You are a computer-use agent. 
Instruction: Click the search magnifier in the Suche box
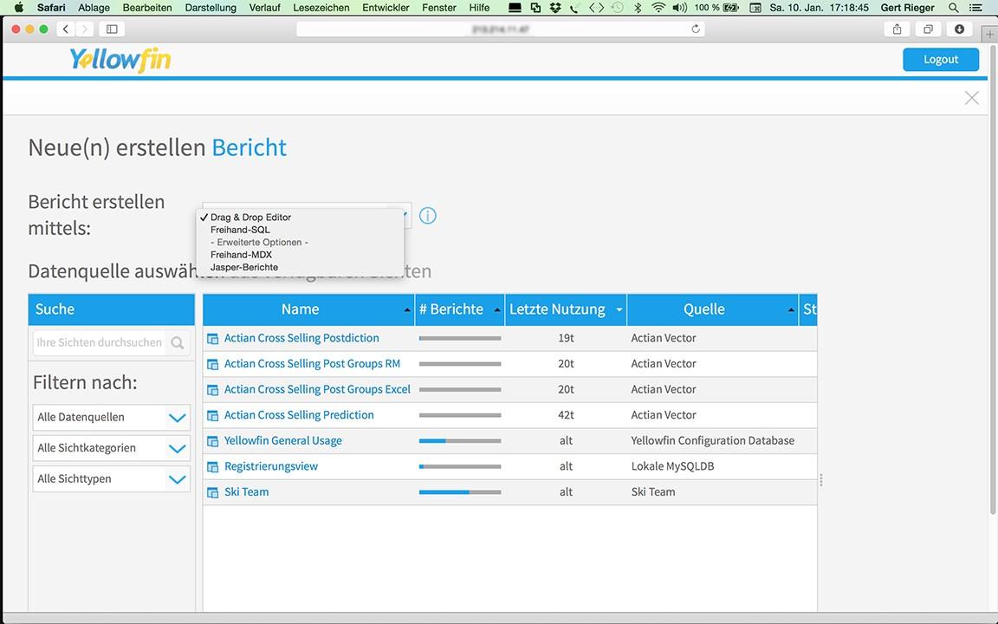pos(178,343)
